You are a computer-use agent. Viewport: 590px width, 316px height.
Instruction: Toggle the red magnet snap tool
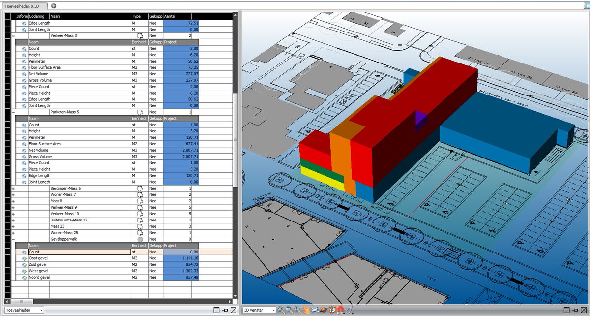pos(340,310)
